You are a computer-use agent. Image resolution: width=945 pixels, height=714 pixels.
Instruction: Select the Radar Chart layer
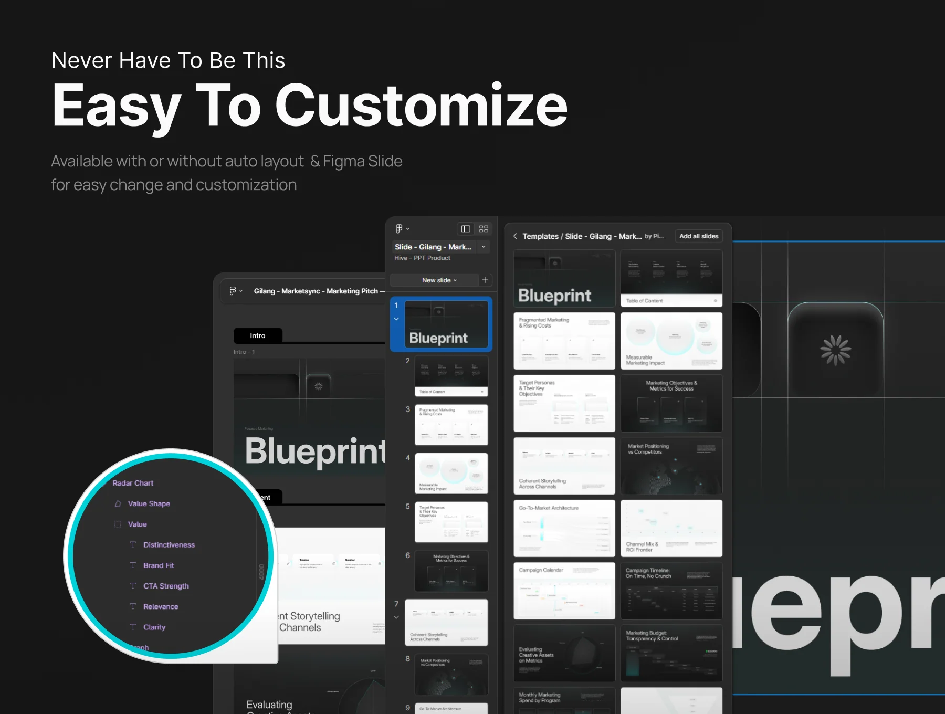(x=133, y=483)
